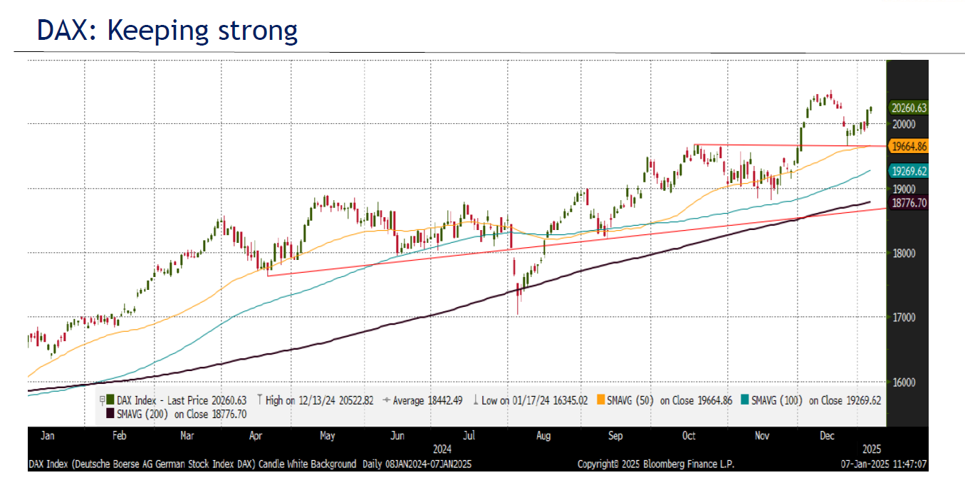Click the DAX Index Last Price legend label
The image size is (965, 490).
[x=182, y=400]
